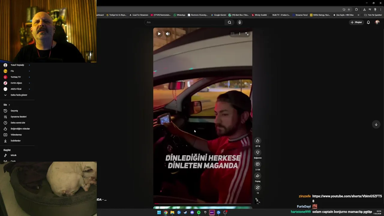Dislike the short with Beğenme button

point(257,152)
